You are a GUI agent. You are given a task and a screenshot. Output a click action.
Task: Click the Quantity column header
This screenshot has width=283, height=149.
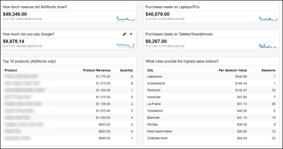tap(126, 70)
